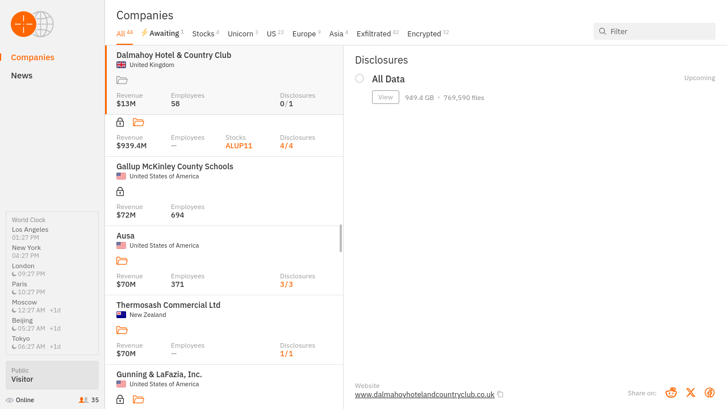
Task: Select the All Data radio button
Action: click(x=360, y=78)
